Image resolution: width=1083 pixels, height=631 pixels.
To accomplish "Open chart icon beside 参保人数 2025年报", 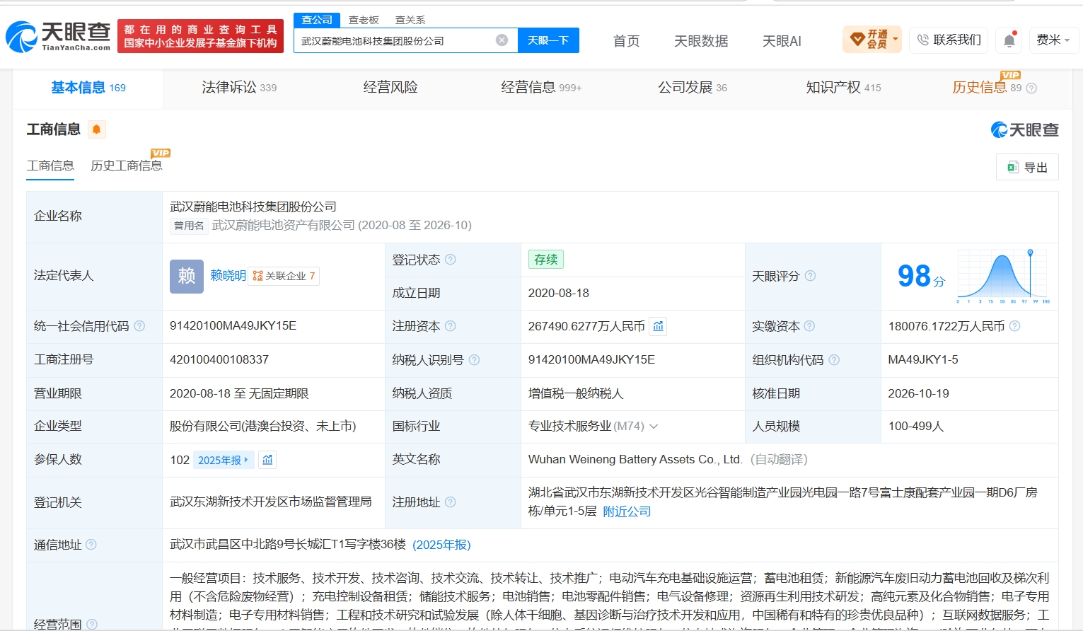I will (x=267, y=460).
